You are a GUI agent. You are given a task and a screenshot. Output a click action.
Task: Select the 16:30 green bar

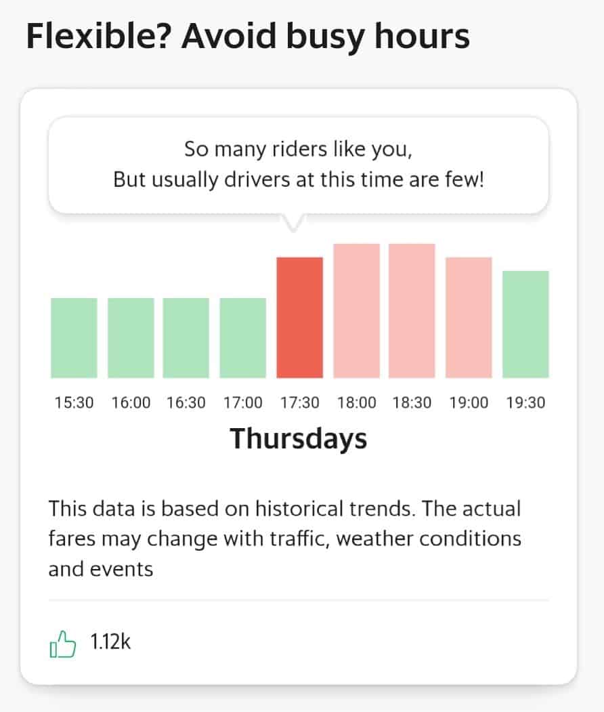click(x=186, y=338)
